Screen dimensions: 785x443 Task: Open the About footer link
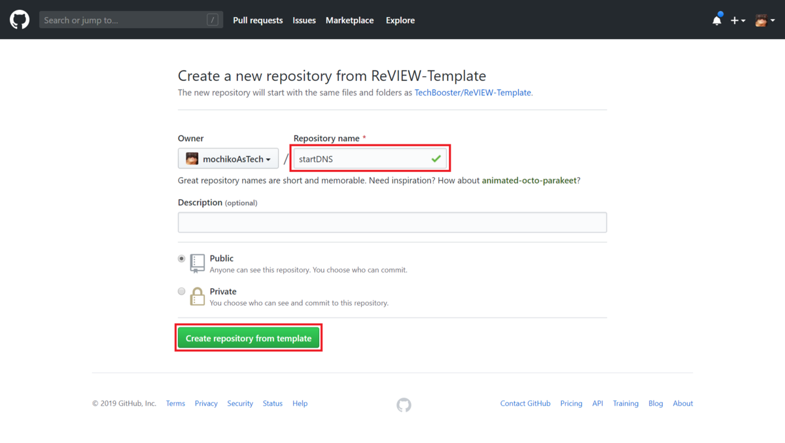[683, 404]
